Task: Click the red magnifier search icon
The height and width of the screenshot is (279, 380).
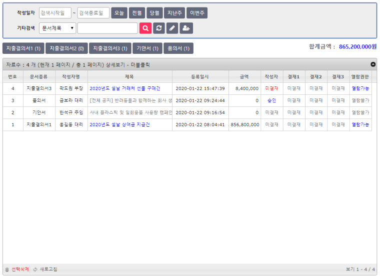Action: click(145, 28)
